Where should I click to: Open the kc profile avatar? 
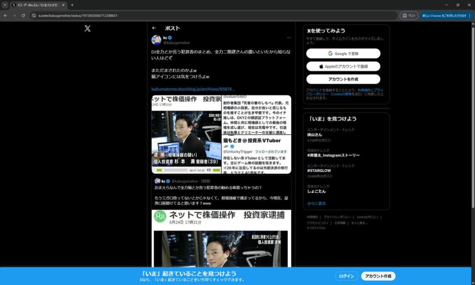156,40
